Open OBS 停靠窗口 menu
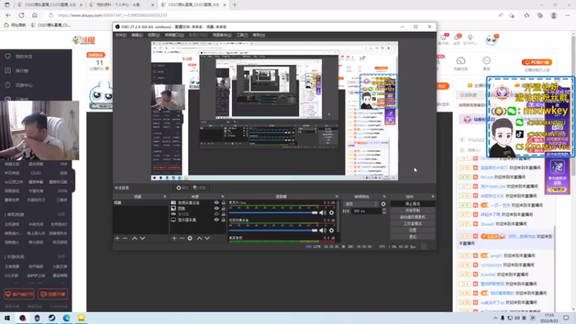Viewport: 576px width, 324px height. click(174, 35)
